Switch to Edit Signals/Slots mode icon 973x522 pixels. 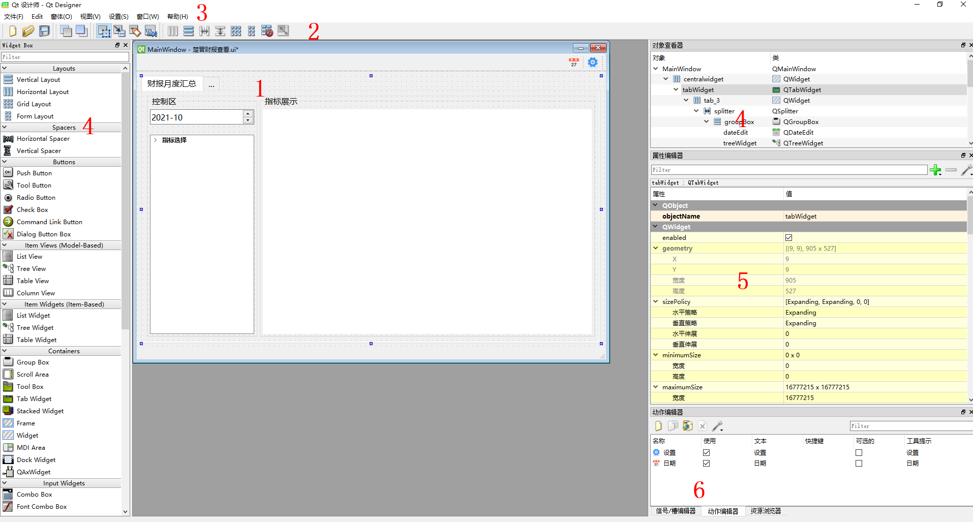119,31
